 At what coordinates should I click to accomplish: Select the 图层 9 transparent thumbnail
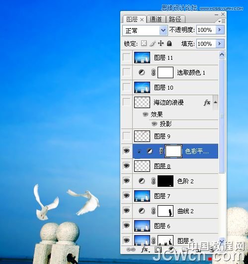(142, 136)
